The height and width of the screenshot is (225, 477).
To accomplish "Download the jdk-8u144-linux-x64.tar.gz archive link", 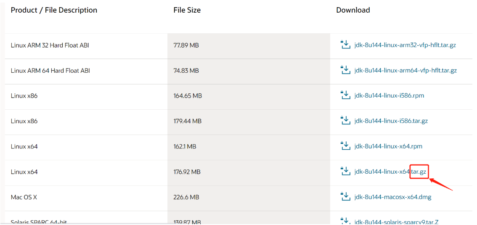I will [390, 172].
